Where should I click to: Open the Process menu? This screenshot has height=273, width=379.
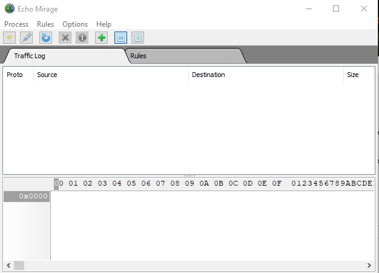(x=16, y=24)
